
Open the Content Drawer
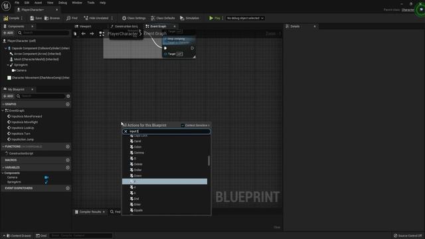(19, 236)
